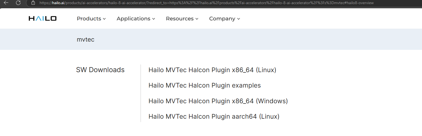
Task: Click the mvtec heading text
Action: pyautogui.click(x=85, y=39)
